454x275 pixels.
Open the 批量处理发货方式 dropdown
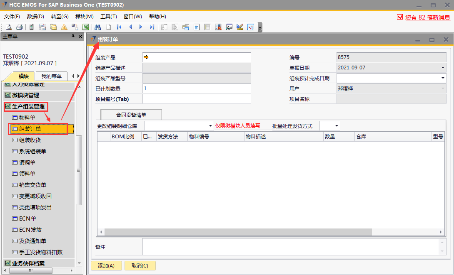click(x=336, y=126)
